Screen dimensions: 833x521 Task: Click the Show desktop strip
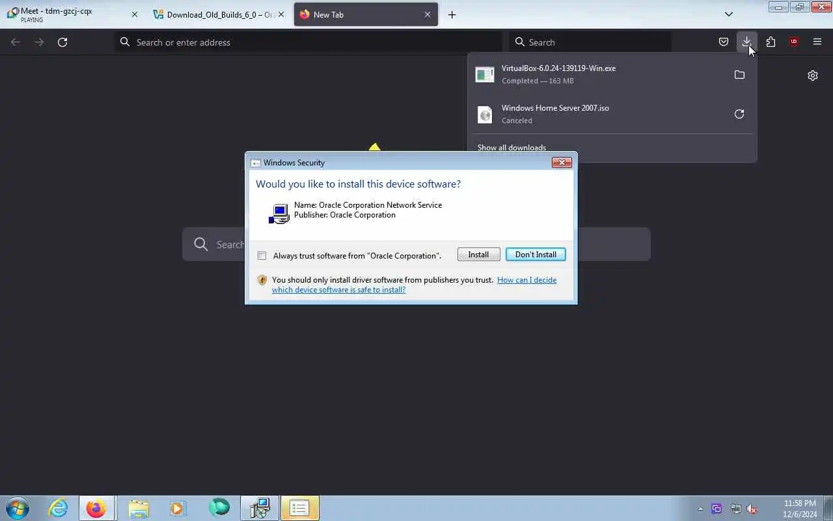[828, 508]
